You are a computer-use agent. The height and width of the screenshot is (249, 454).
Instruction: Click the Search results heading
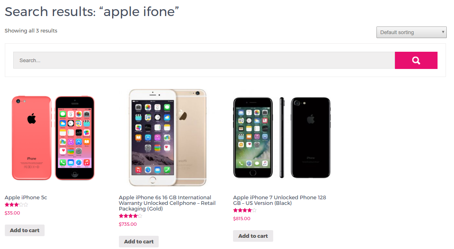92,12
